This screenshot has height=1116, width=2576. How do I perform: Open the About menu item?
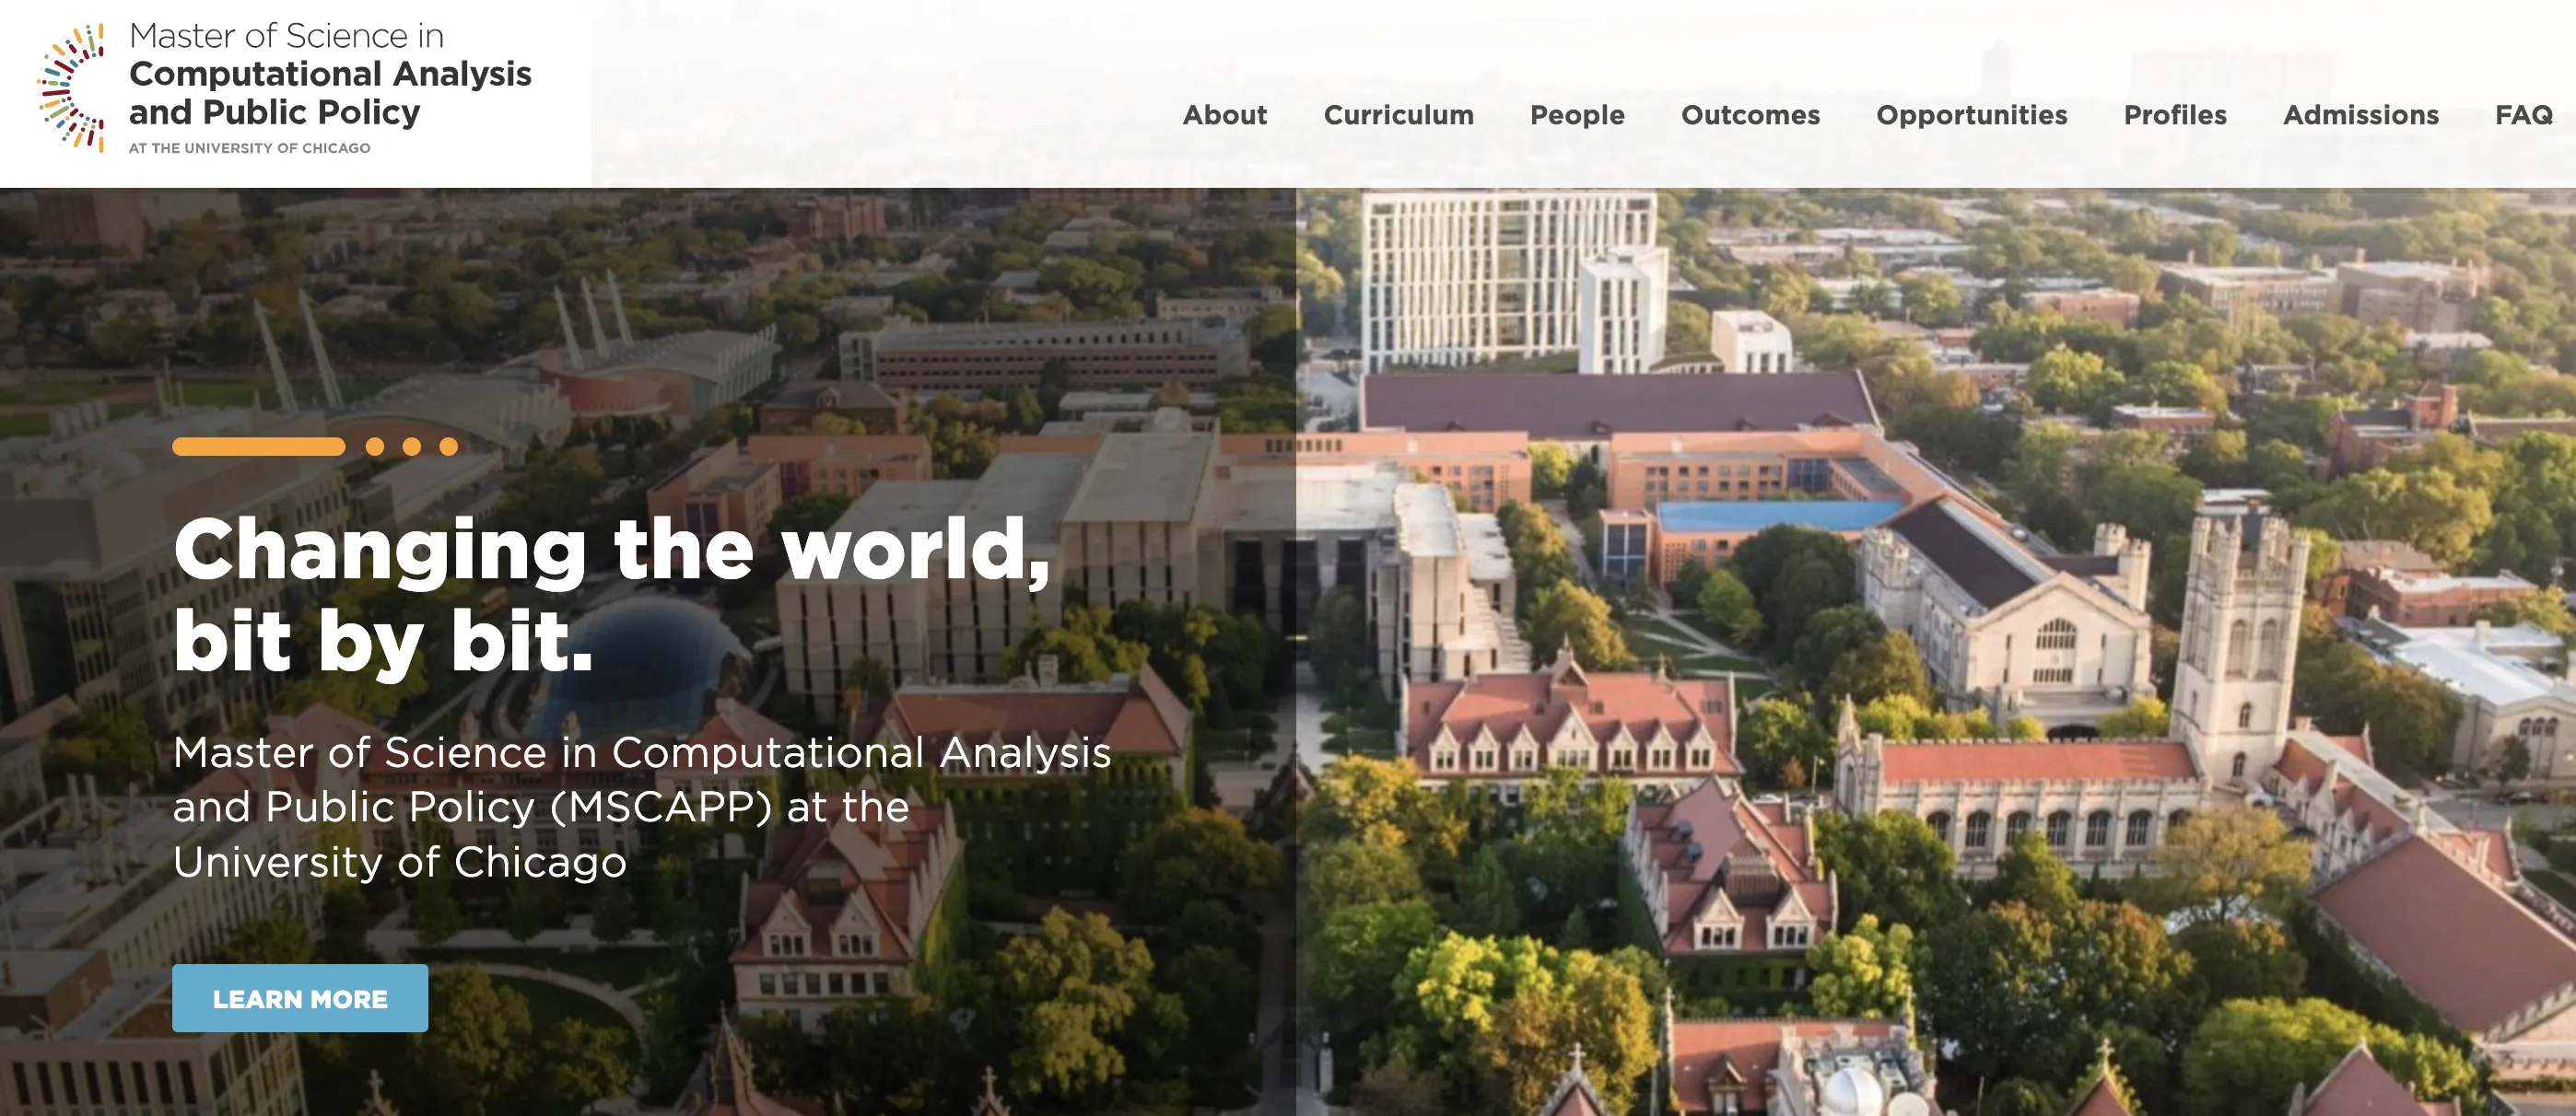(x=1224, y=115)
